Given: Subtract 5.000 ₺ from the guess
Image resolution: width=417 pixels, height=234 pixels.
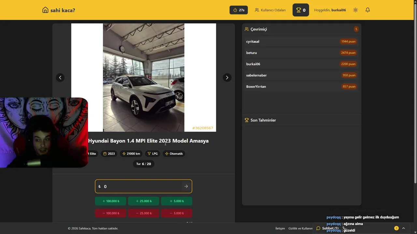Looking at the screenshot, I should (x=177, y=213).
